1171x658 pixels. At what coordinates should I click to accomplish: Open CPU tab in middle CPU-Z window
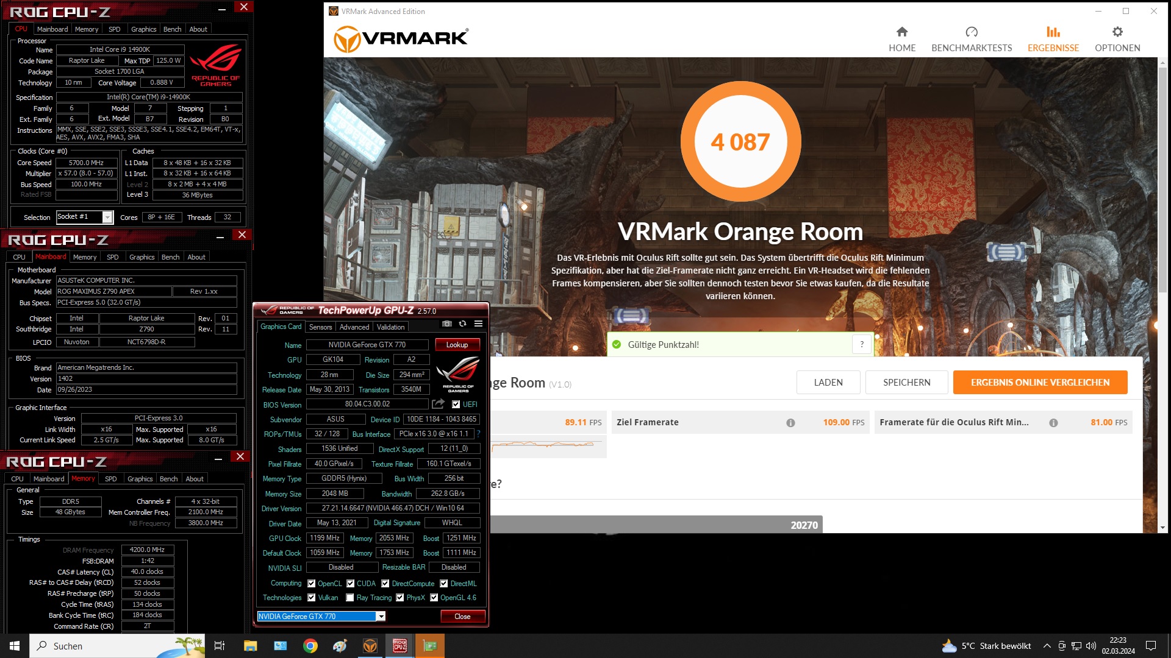pos(19,257)
